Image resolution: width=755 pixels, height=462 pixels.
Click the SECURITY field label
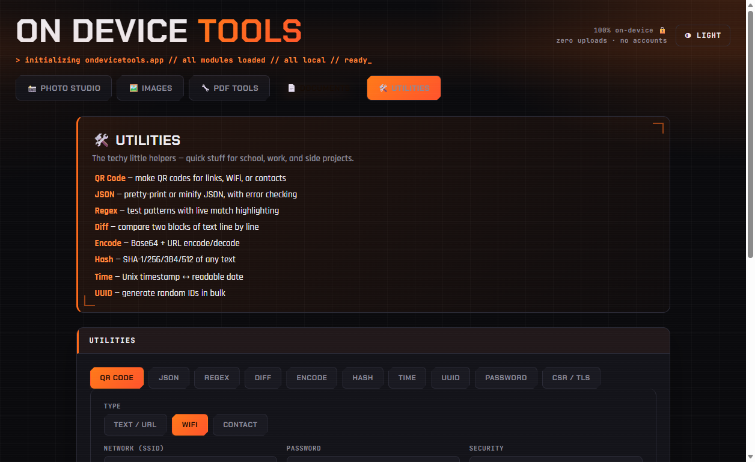tap(486, 449)
